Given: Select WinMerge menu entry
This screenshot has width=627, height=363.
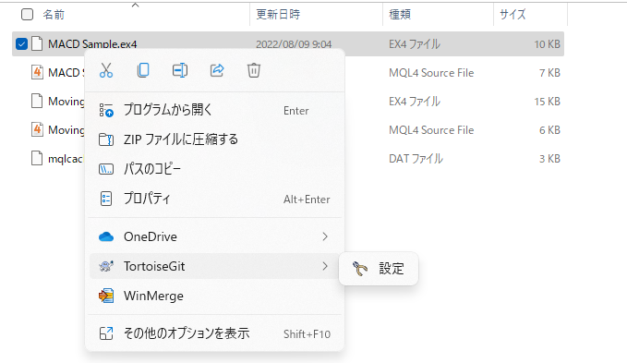Looking at the screenshot, I should point(215,296).
